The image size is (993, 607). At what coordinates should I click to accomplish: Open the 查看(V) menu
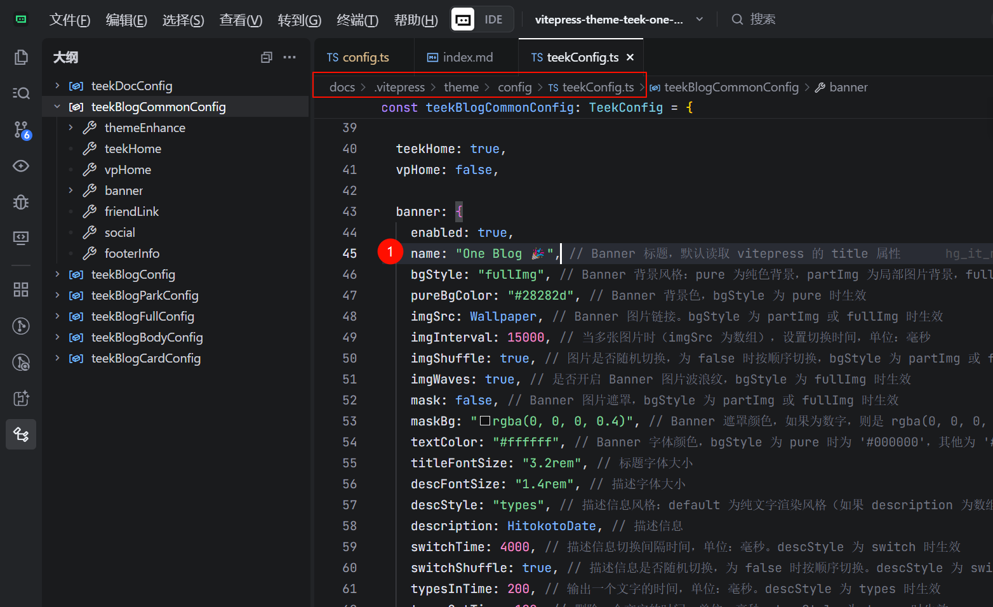pyautogui.click(x=241, y=20)
